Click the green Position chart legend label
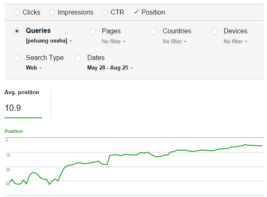Screen dimensions: 267x197 coord(14,131)
